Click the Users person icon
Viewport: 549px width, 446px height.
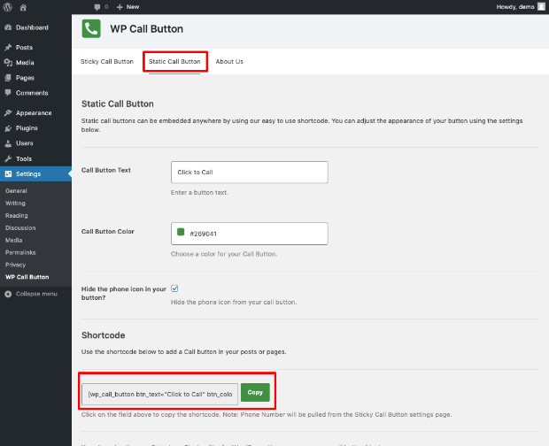pos(8,143)
